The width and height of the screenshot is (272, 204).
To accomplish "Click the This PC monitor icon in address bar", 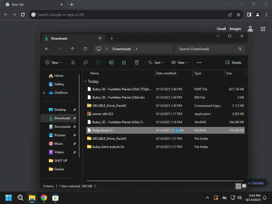I will point(99,49).
